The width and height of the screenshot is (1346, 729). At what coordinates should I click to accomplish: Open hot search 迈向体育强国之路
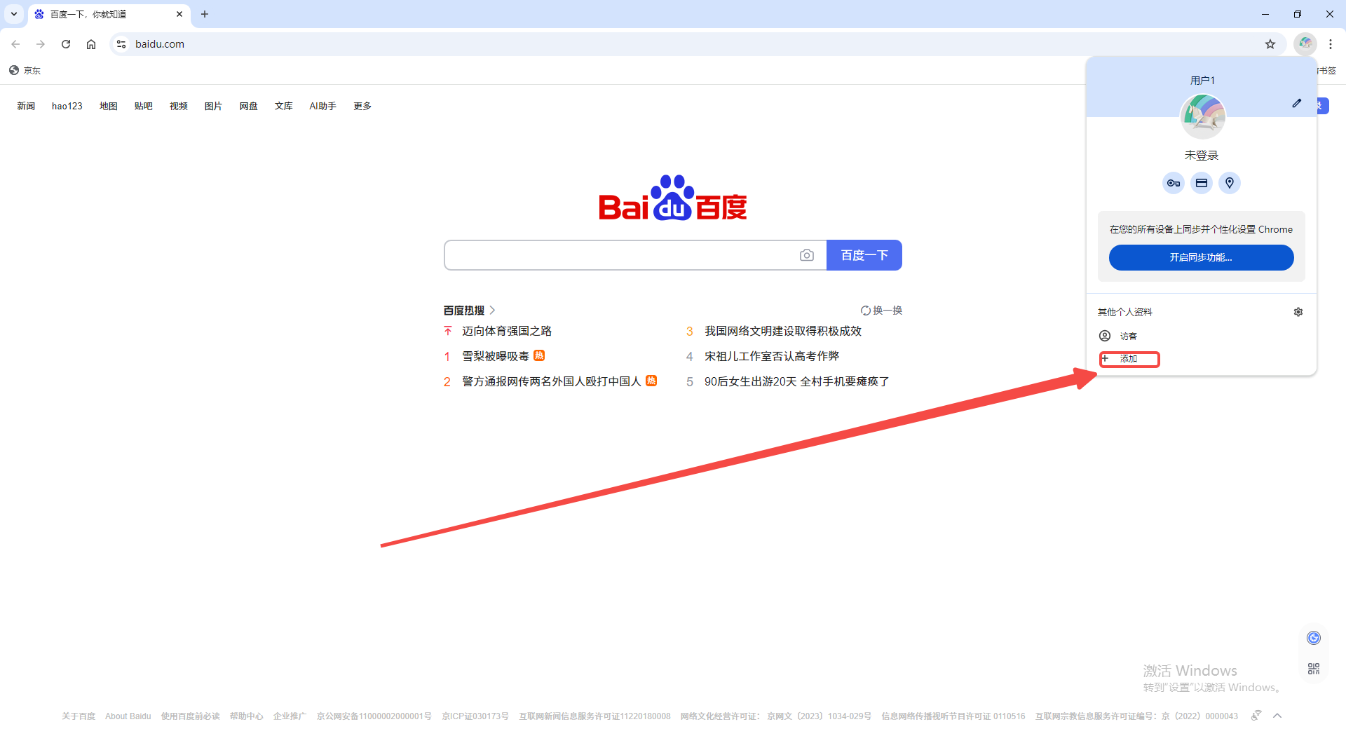click(x=507, y=331)
